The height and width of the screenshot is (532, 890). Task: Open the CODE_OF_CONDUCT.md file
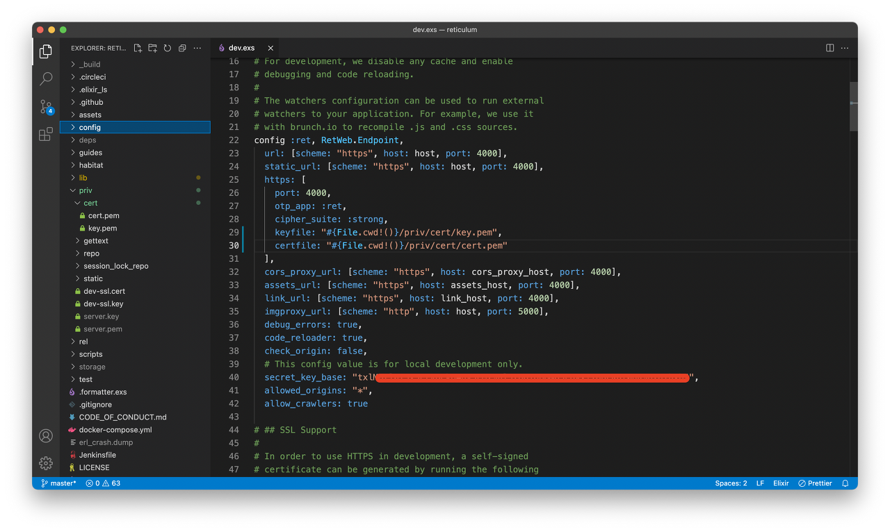point(135,417)
